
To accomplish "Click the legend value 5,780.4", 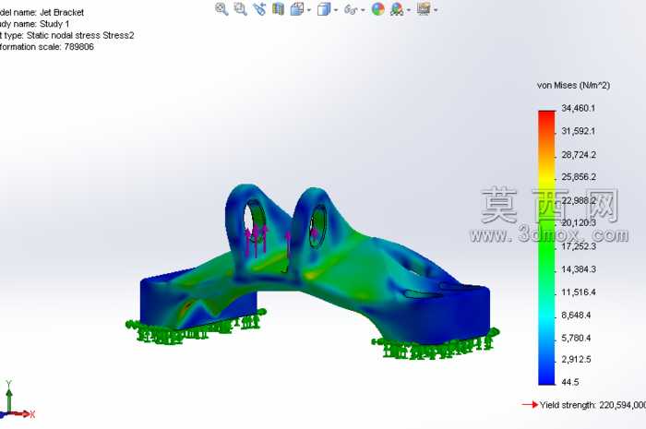I will pyautogui.click(x=576, y=338).
